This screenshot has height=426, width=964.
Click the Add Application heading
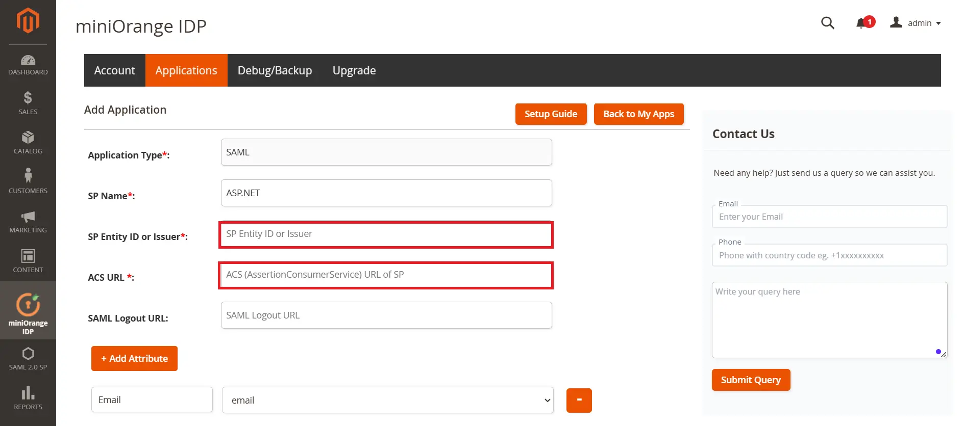tap(126, 110)
